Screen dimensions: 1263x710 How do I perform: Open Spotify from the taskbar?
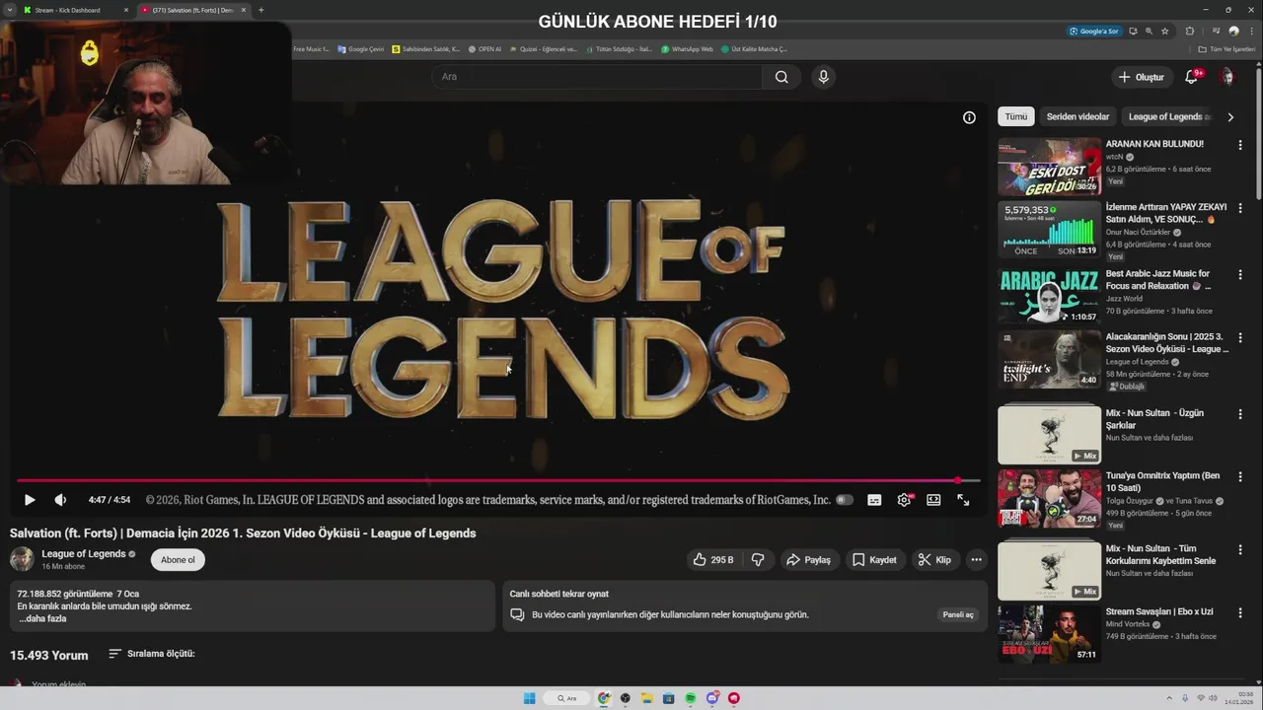(x=691, y=698)
